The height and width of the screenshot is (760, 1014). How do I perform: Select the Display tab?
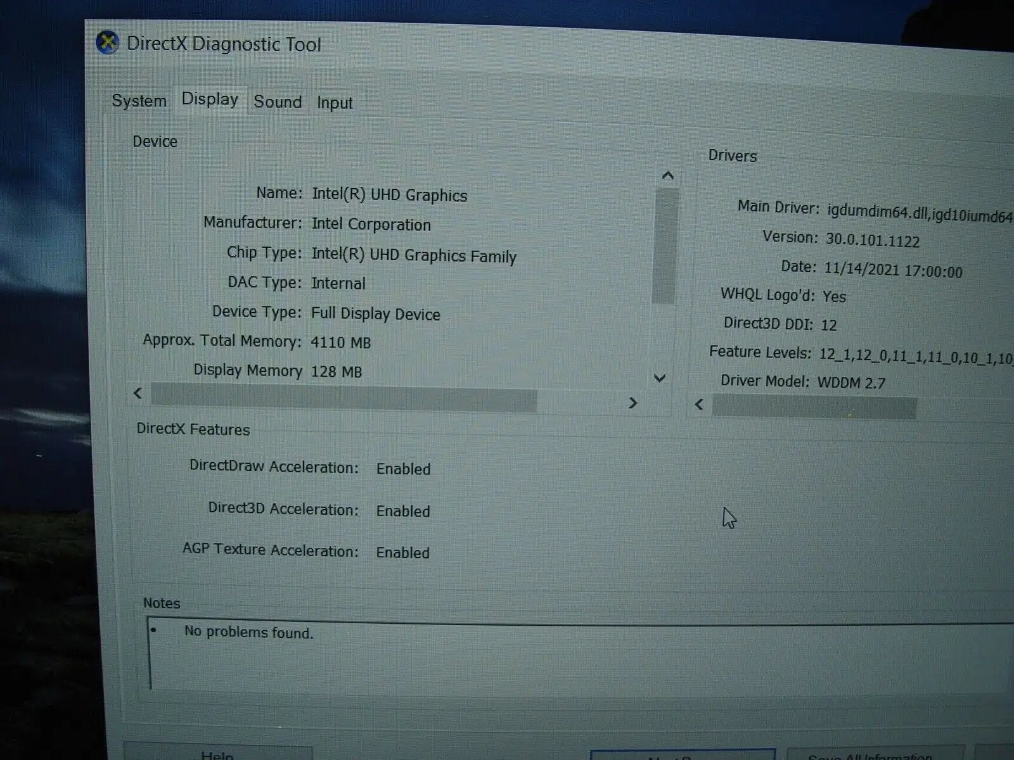[210, 99]
